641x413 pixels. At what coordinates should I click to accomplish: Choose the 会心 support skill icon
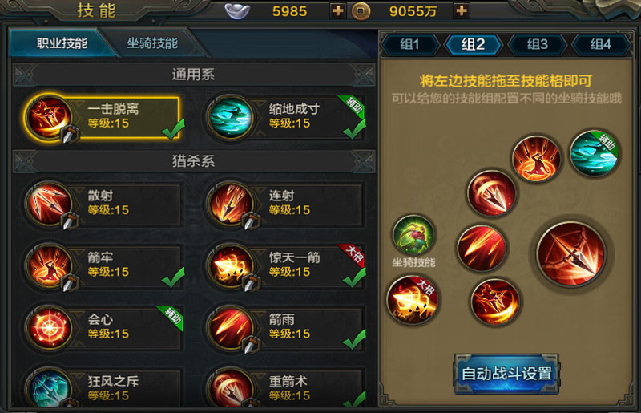click(49, 327)
